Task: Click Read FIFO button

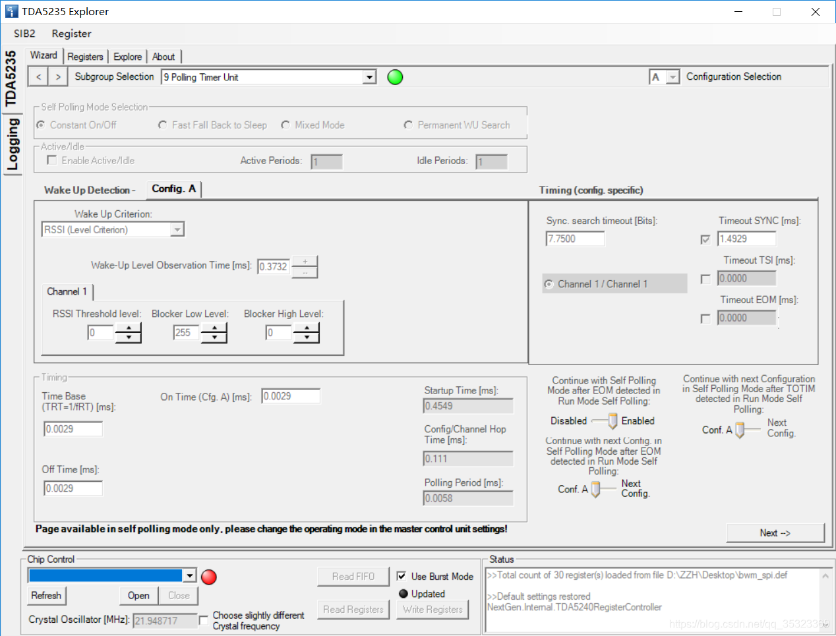Action: coord(353,576)
